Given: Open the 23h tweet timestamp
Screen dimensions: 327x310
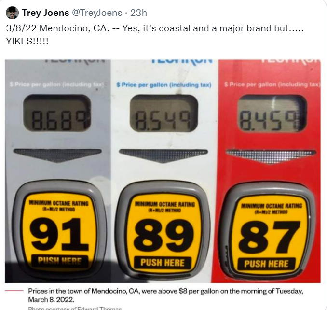Looking at the screenshot, I should tap(139, 13).
